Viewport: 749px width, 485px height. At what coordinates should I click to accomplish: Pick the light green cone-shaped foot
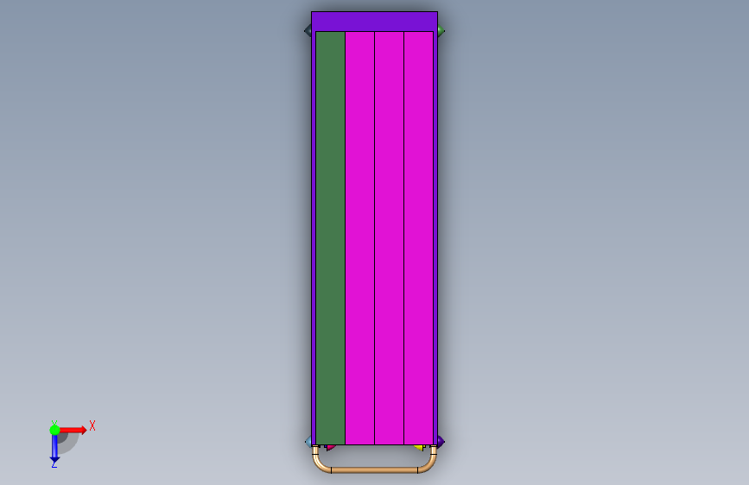(441, 31)
